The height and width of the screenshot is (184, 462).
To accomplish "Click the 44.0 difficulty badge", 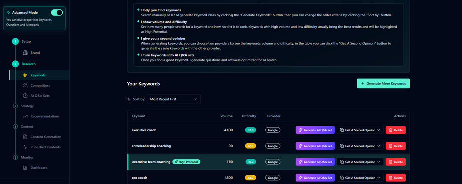I will pyautogui.click(x=251, y=178).
